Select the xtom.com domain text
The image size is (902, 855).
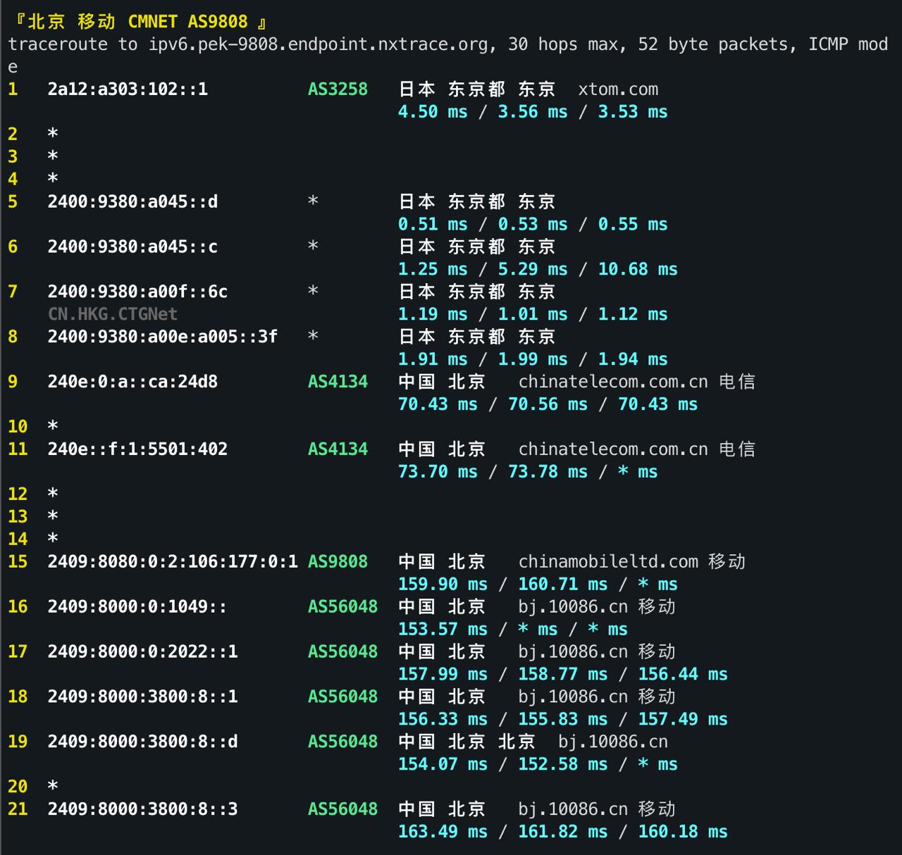coord(619,89)
